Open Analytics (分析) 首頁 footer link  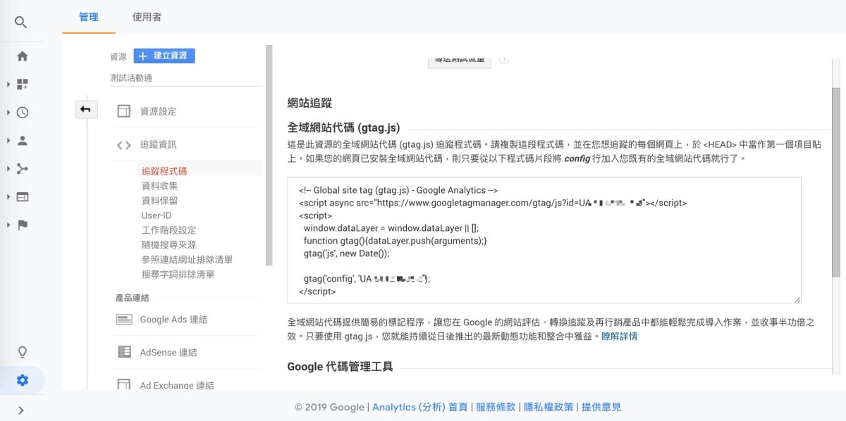(419, 407)
